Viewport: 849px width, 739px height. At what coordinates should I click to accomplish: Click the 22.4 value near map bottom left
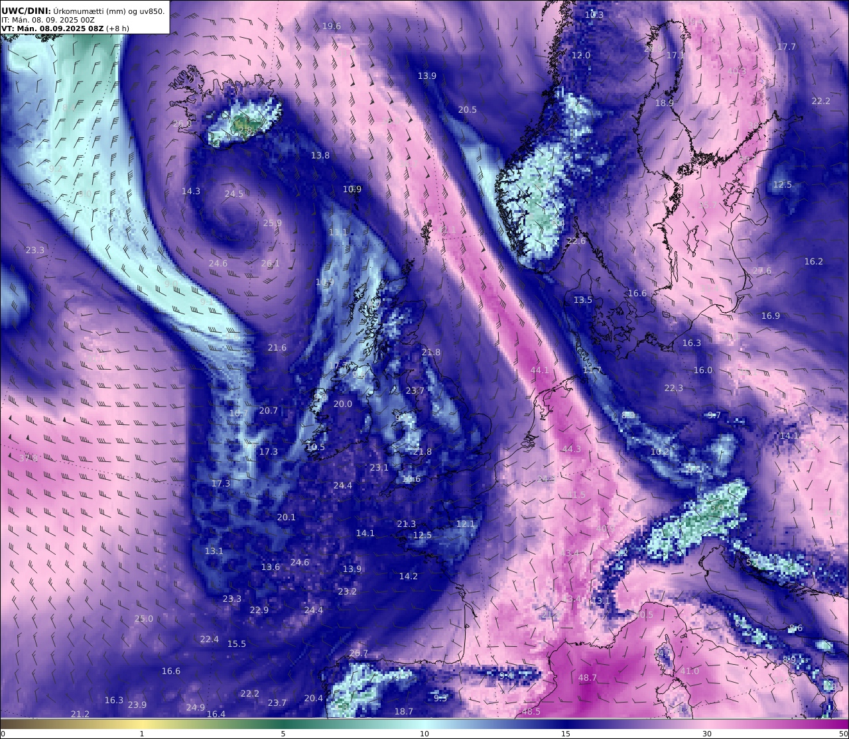[210, 640]
